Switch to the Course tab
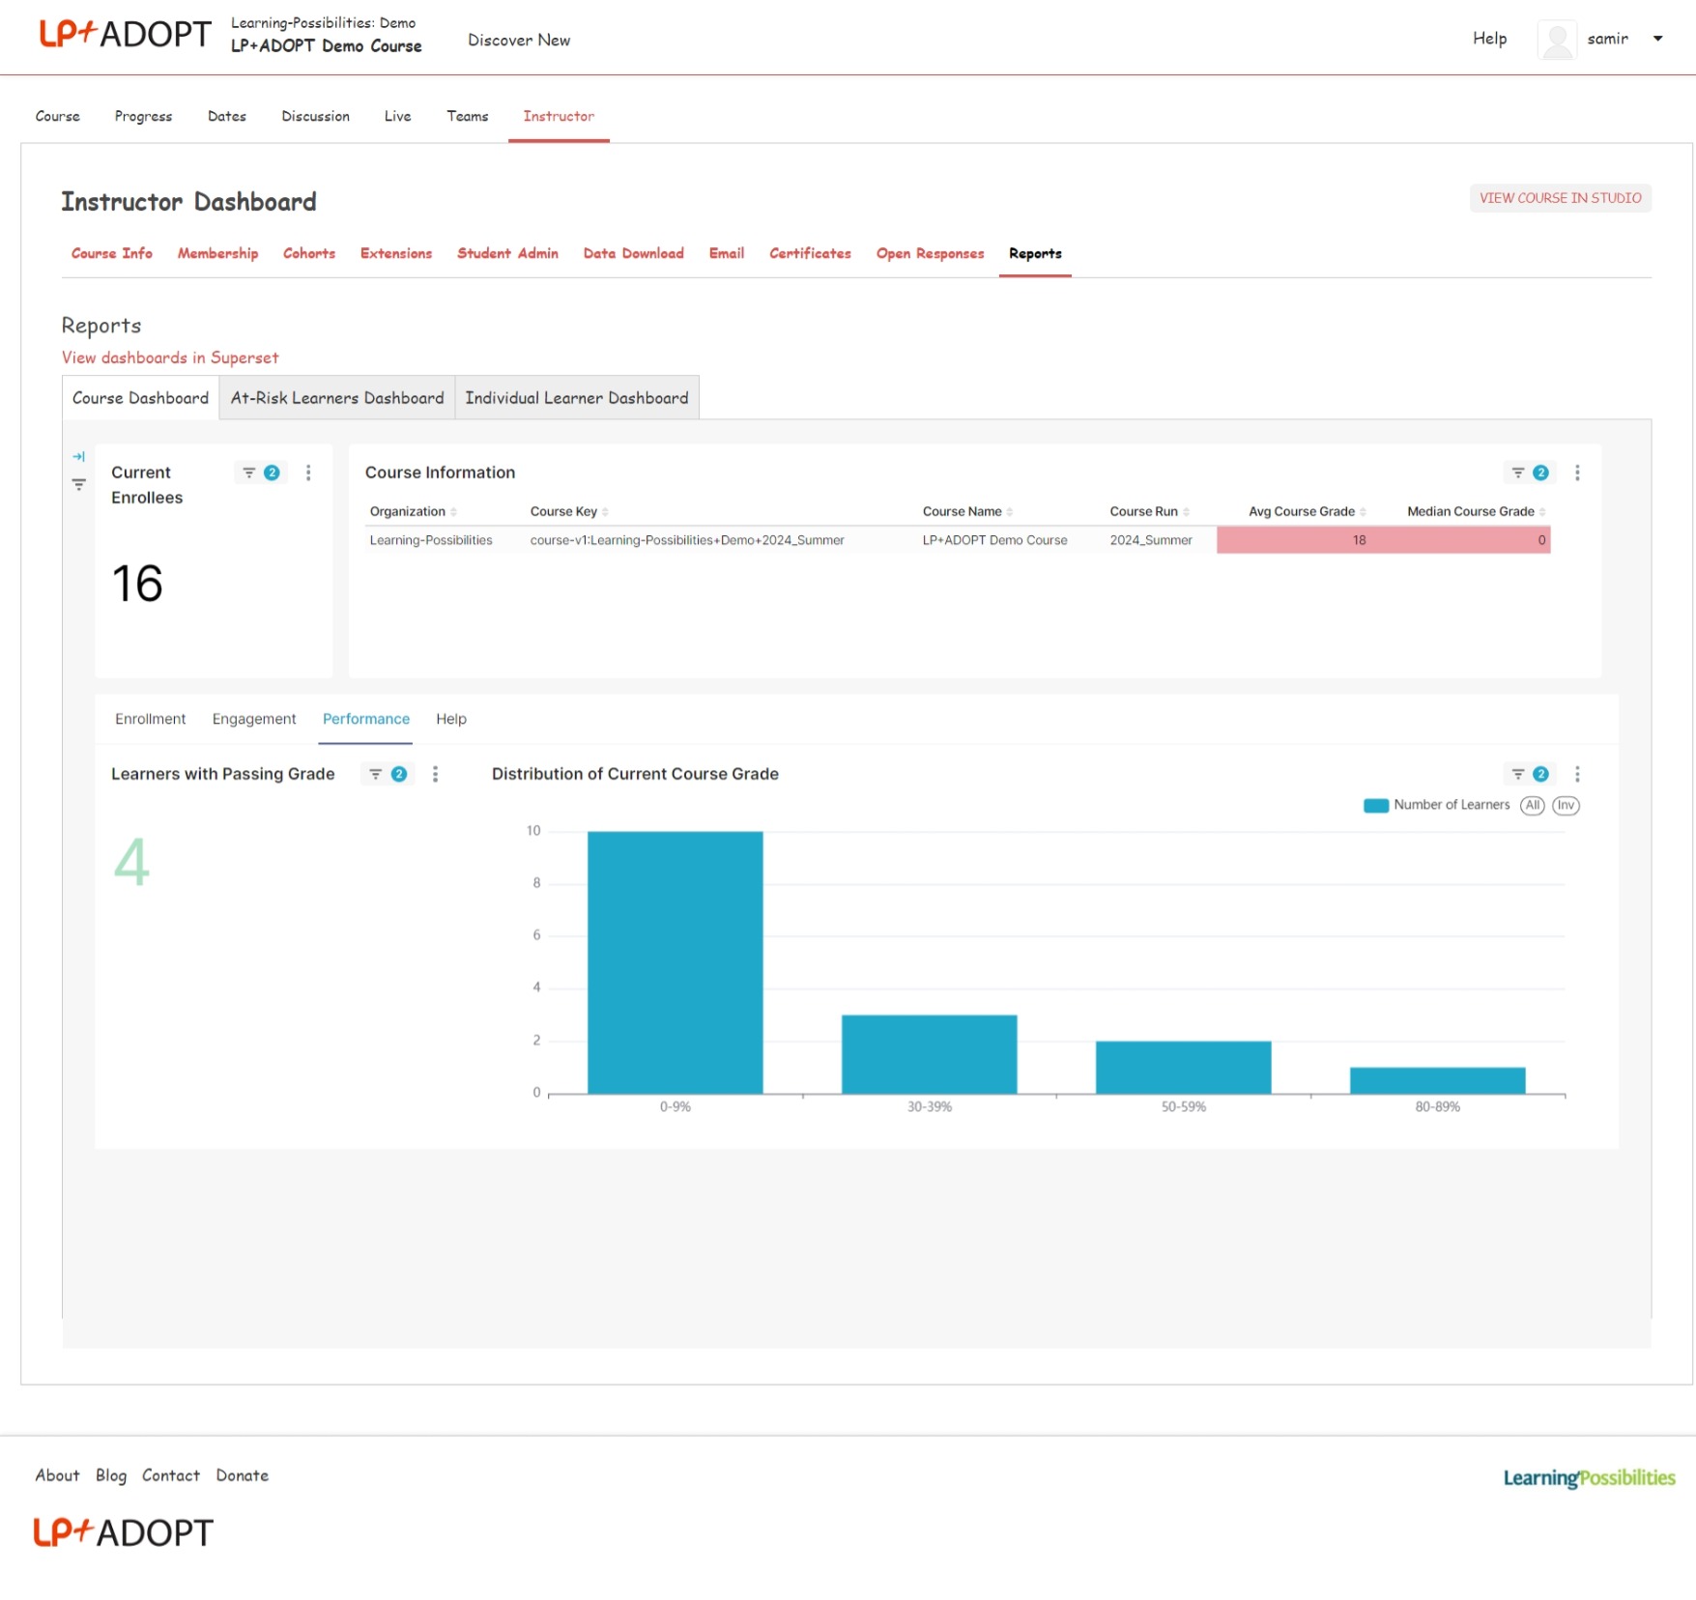The height and width of the screenshot is (1600, 1696). click(x=58, y=116)
